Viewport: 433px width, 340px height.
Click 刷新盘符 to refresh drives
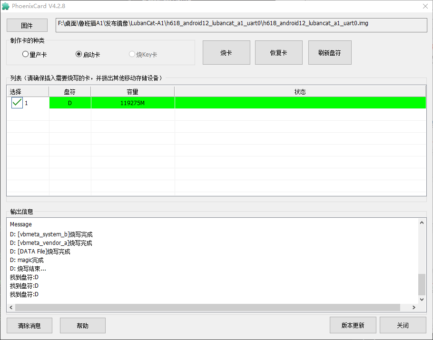point(330,52)
